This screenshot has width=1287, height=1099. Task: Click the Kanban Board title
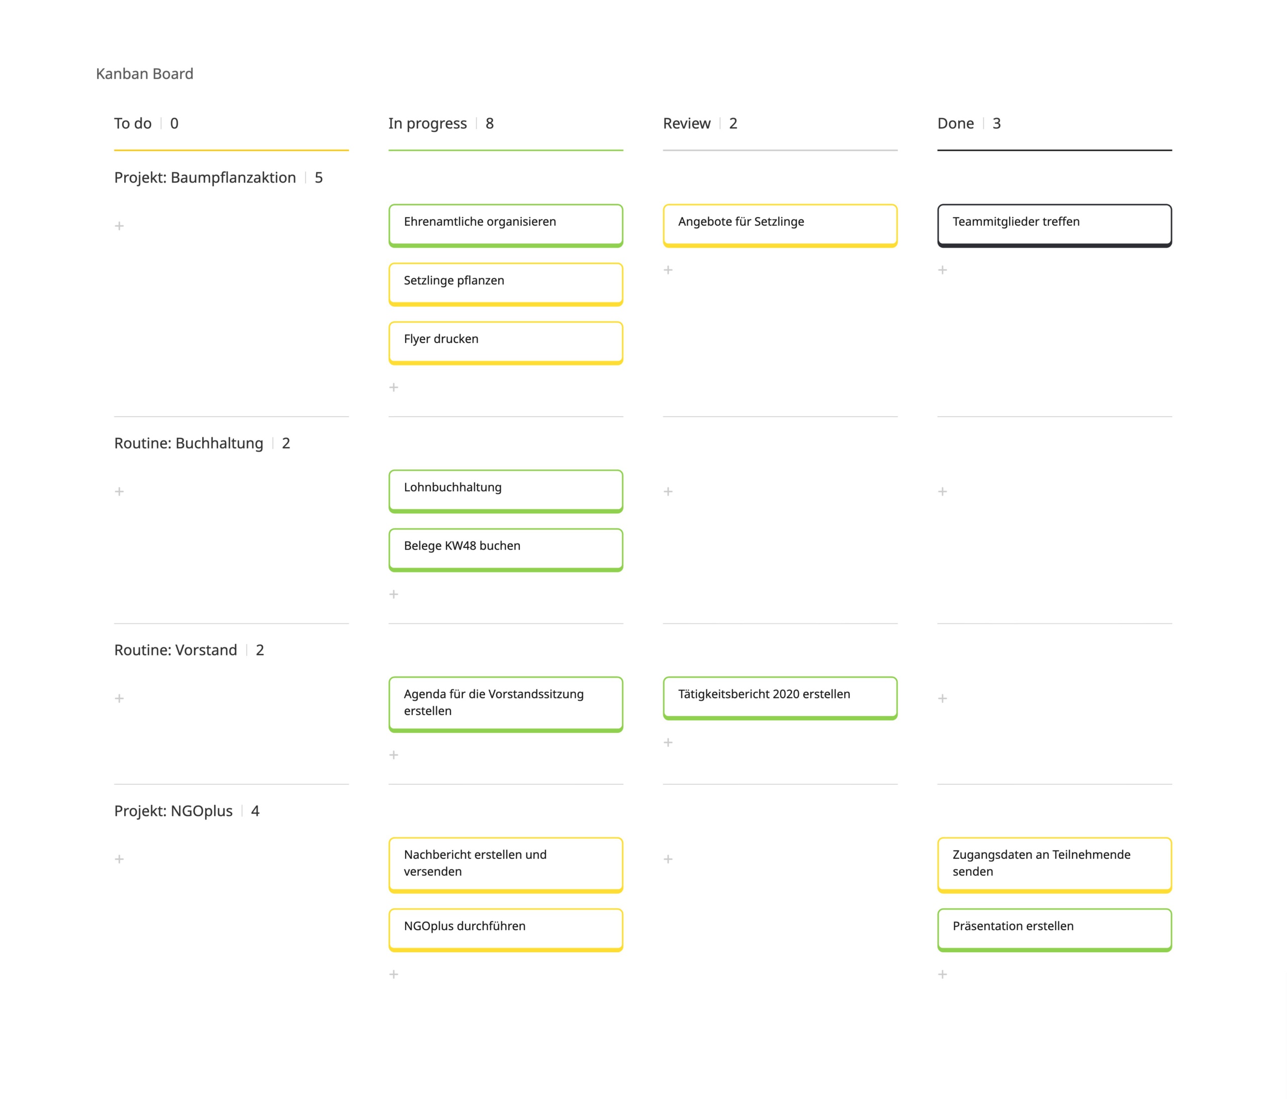pos(145,74)
